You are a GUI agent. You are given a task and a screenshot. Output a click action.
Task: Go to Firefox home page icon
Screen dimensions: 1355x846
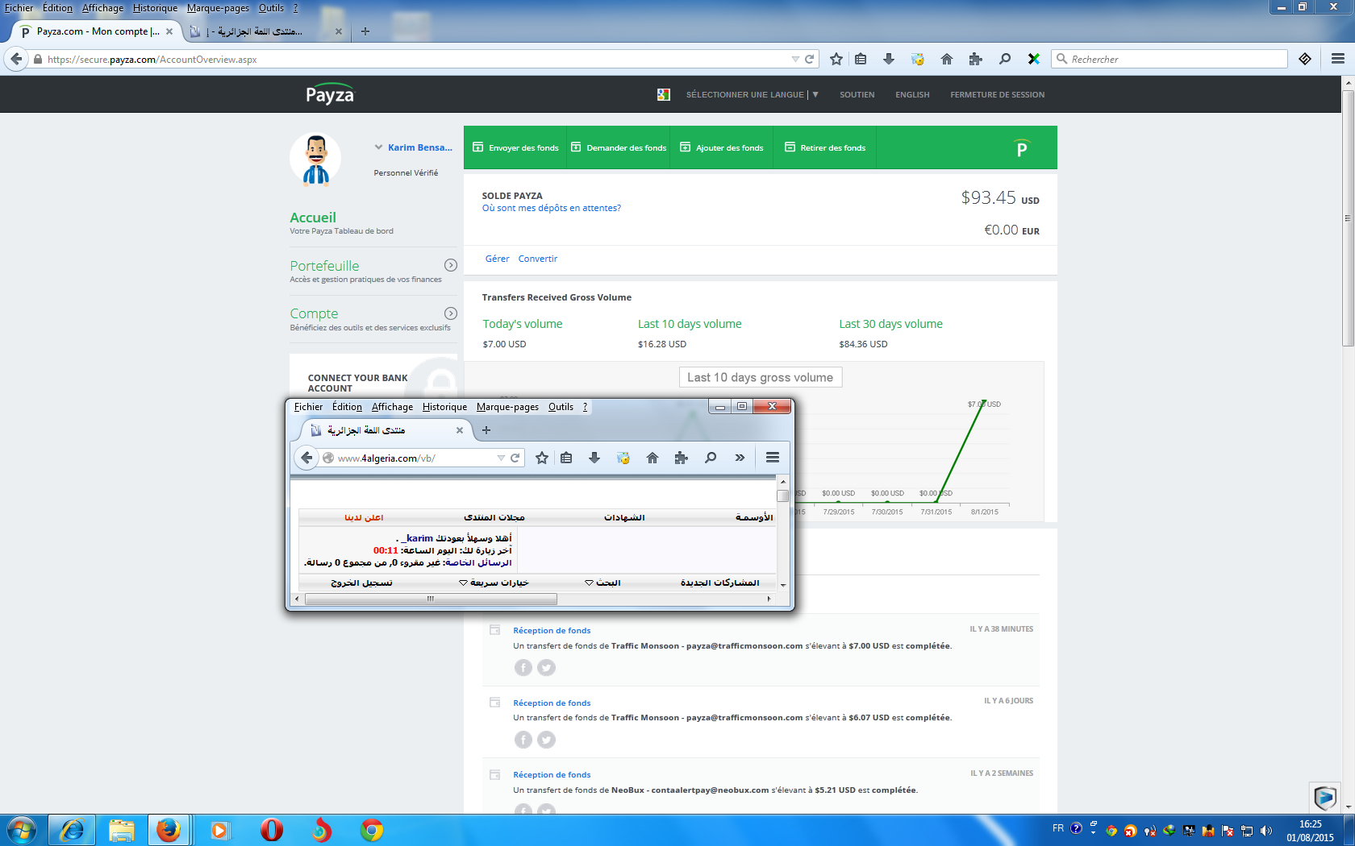[x=947, y=59]
